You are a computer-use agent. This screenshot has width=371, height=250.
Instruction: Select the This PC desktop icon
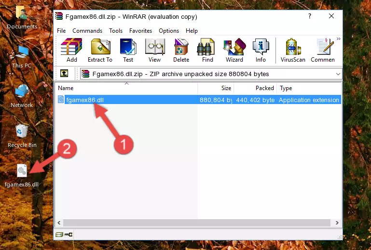[22, 57]
